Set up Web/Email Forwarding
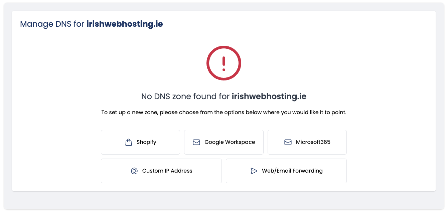This screenshot has width=447, height=212. coord(286,171)
